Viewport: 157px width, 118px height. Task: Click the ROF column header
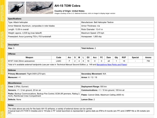pos(124,57)
